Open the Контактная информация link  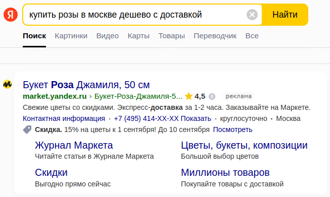point(64,118)
